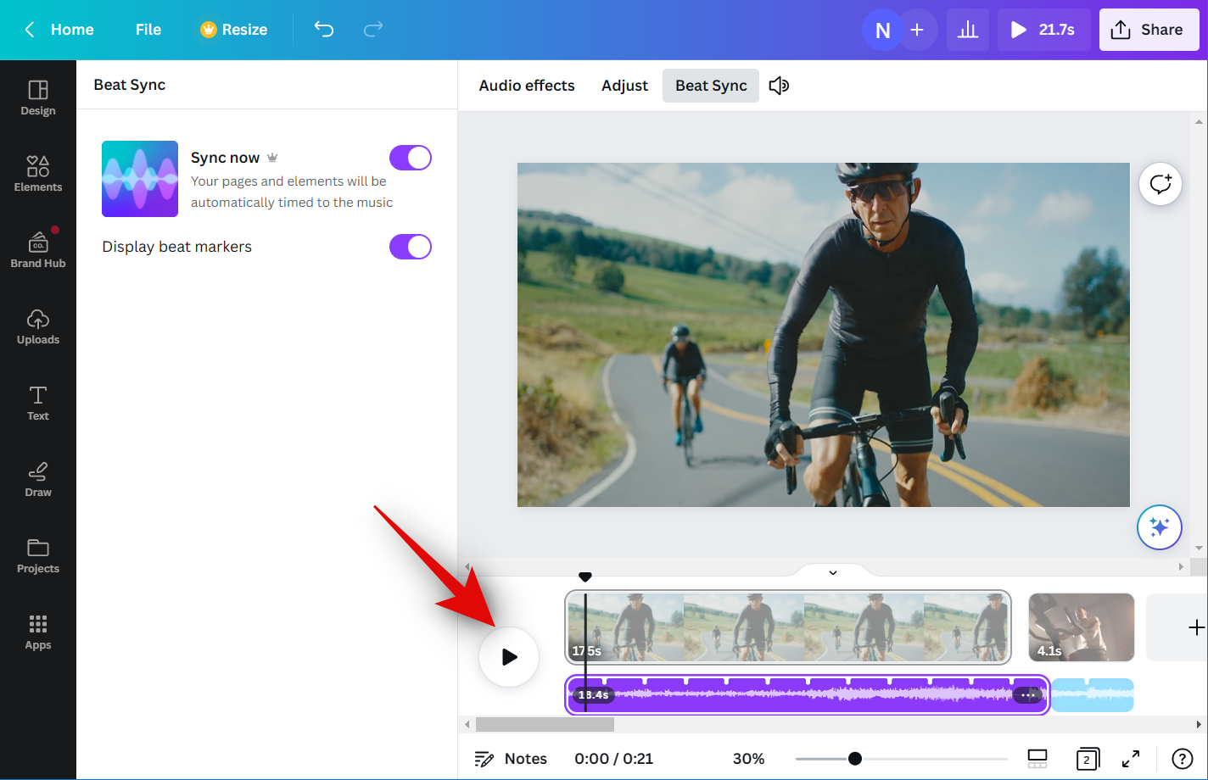This screenshot has width=1208, height=780.
Task: Switch to the Audio effects tab
Action: pos(526,86)
